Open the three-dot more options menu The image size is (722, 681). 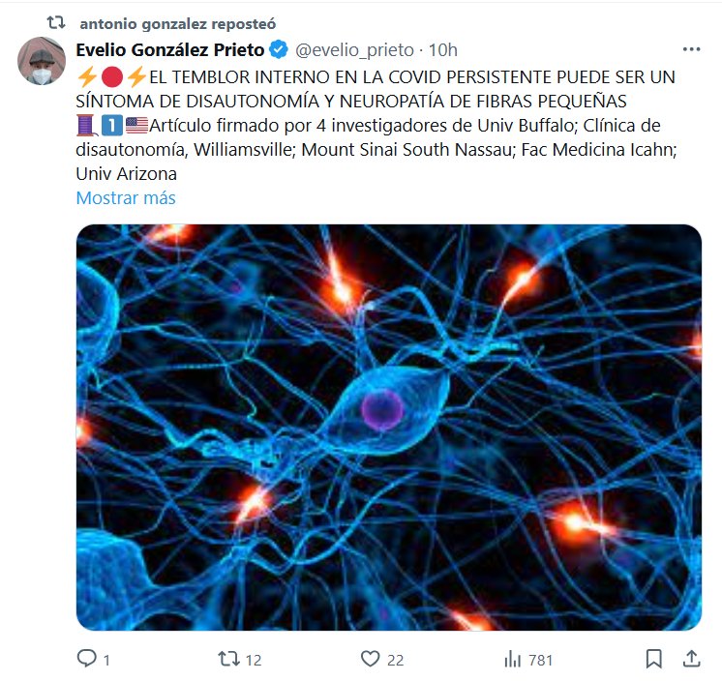691,49
